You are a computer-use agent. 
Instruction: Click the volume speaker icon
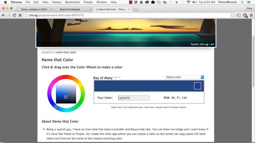tap(194, 2)
